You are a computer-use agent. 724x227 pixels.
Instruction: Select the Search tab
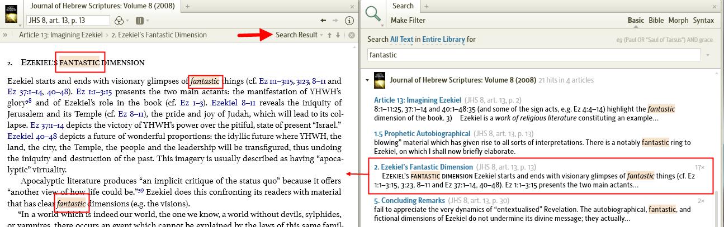point(403,6)
